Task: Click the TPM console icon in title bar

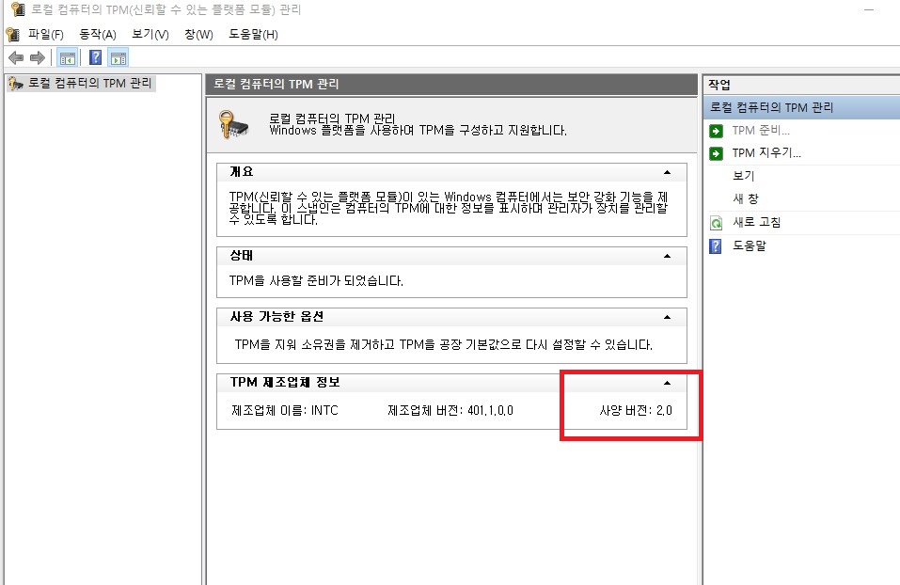Action: pos(18,9)
